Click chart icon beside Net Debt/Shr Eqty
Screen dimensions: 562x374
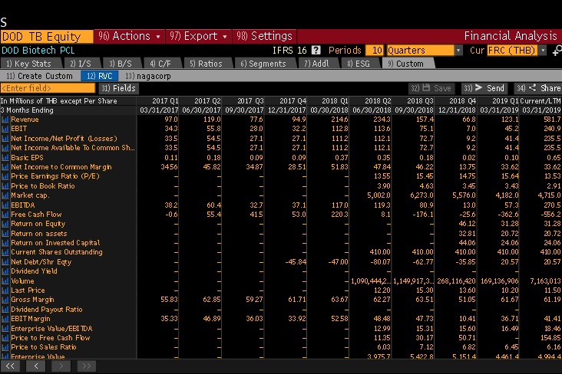5,262
